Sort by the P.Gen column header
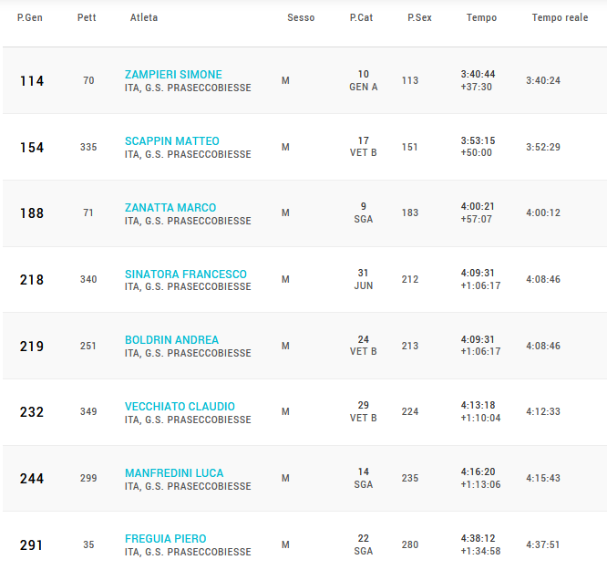Image resolution: width=607 pixels, height=570 pixels. (x=30, y=18)
